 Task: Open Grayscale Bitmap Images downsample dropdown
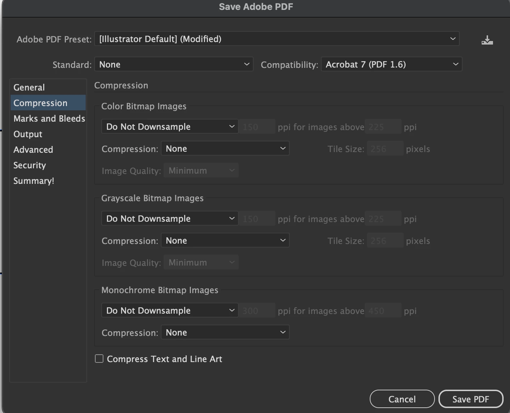pyautogui.click(x=170, y=219)
